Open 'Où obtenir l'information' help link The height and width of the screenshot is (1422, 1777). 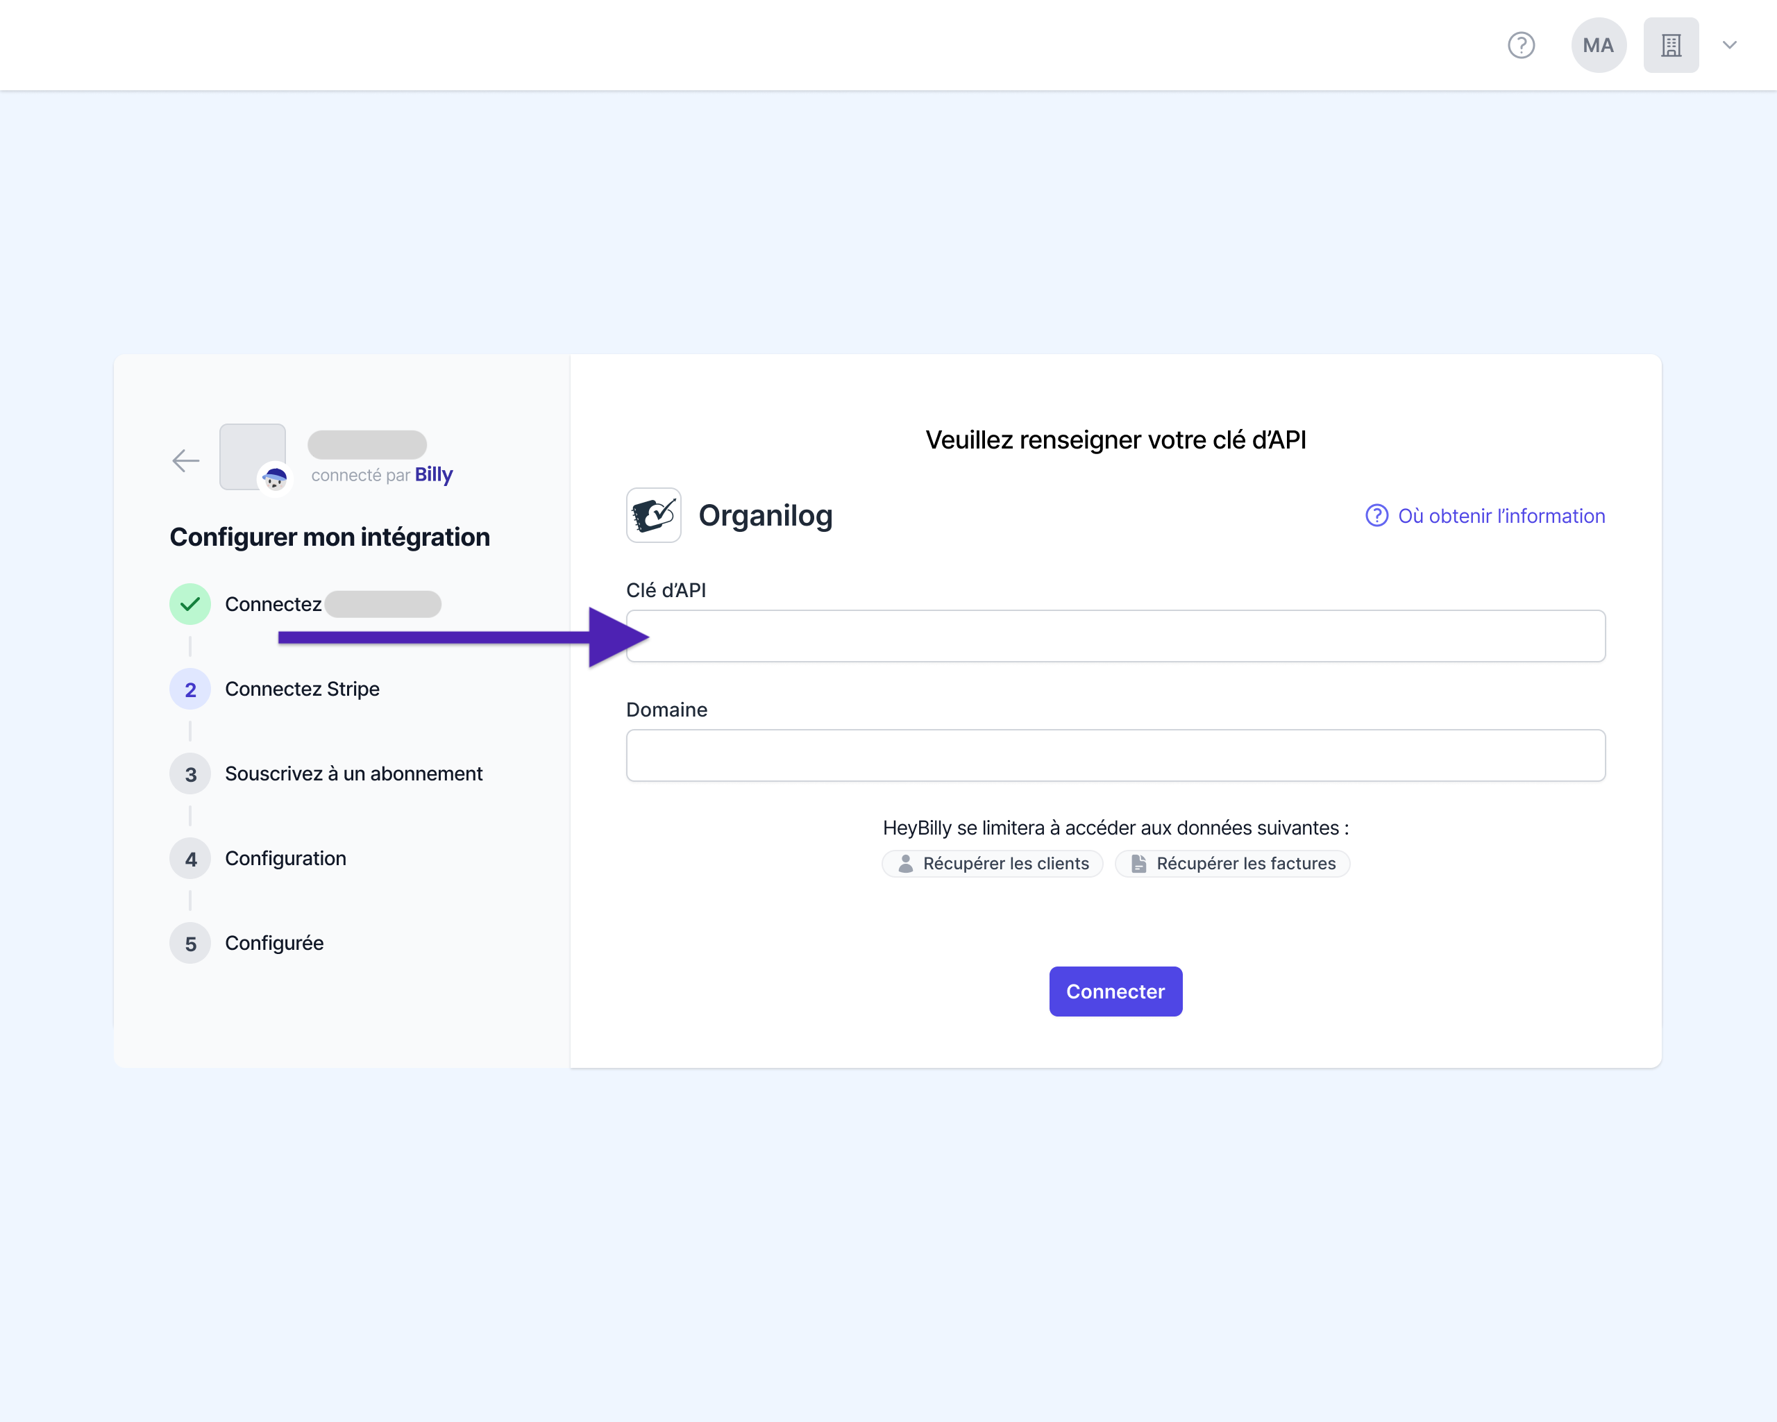pyautogui.click(x=1485, y=516)
